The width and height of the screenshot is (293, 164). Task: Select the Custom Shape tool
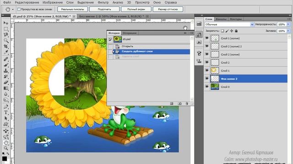point(6,124)
